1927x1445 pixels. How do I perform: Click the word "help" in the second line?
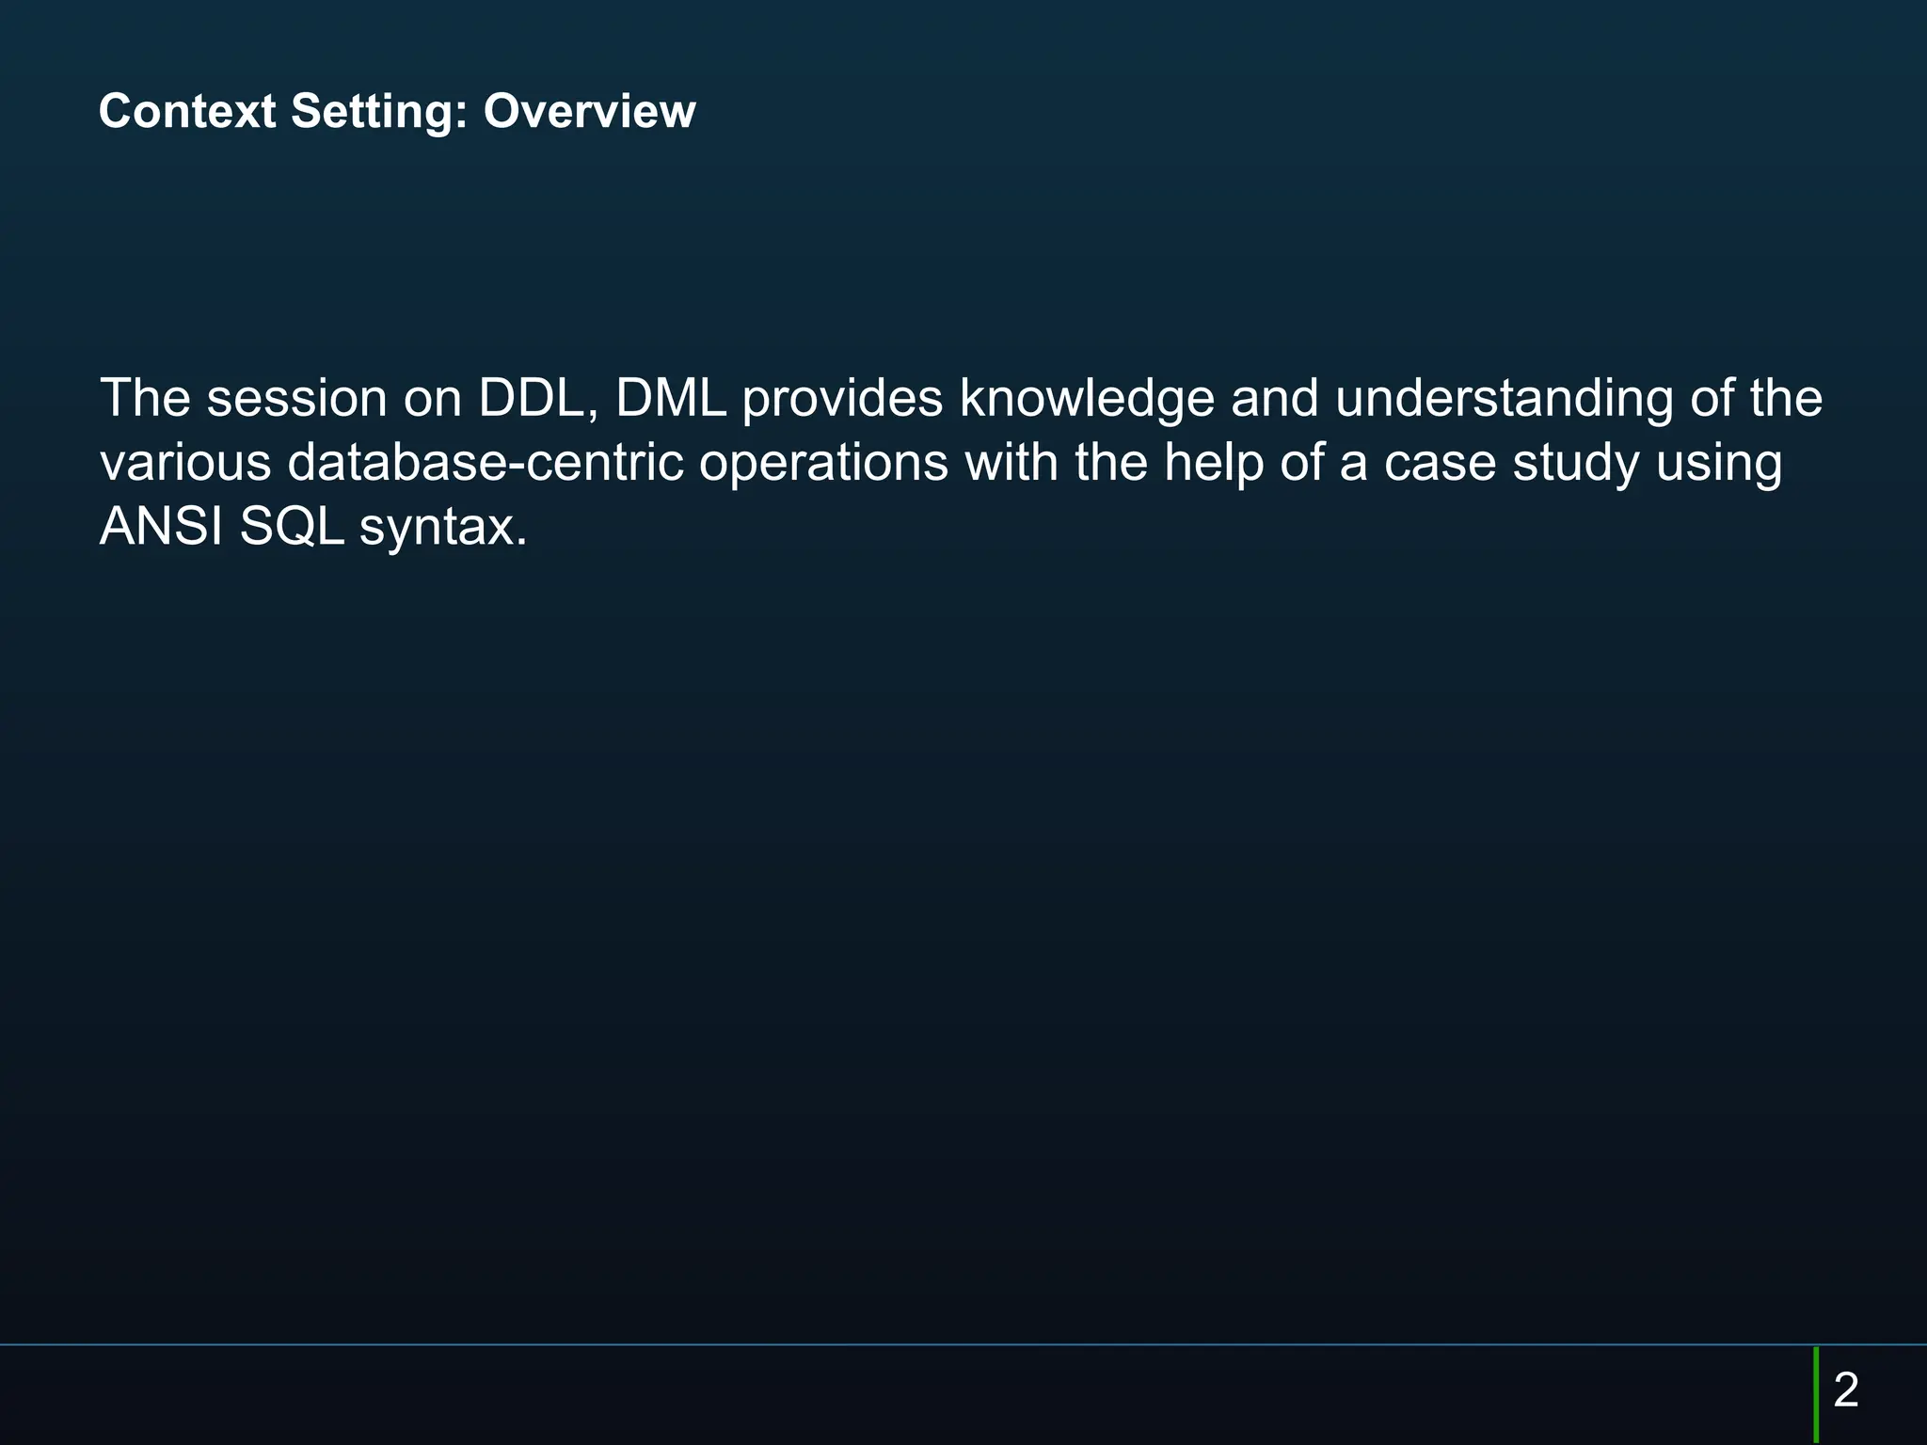pos(1213,465)
